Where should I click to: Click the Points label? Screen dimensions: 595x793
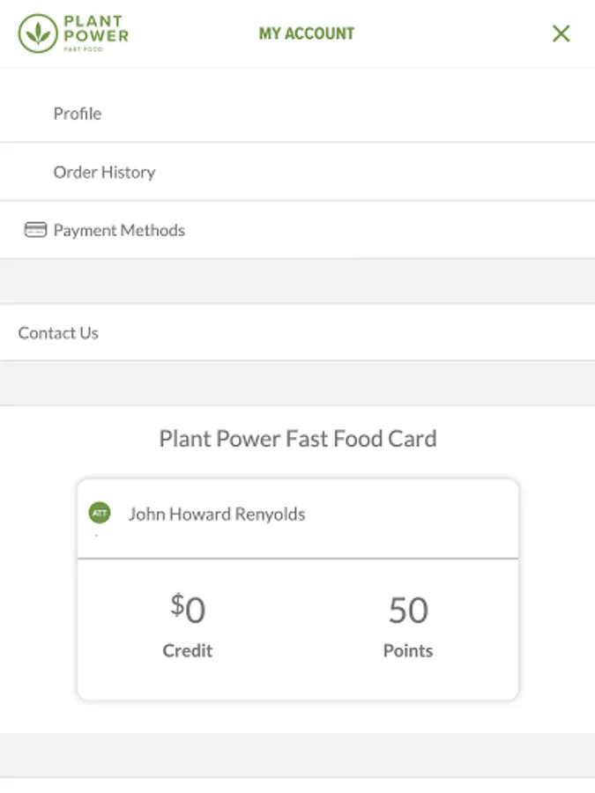(407, 651)
